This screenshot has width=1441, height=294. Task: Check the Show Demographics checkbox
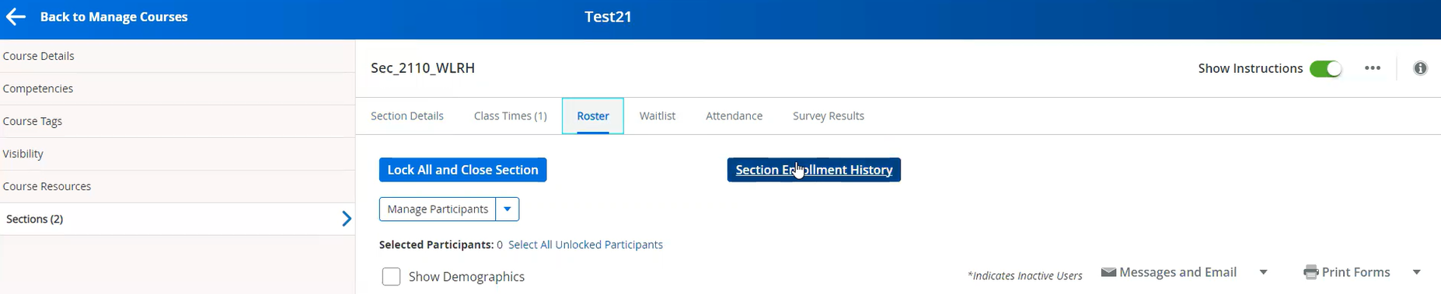[391, 277]
